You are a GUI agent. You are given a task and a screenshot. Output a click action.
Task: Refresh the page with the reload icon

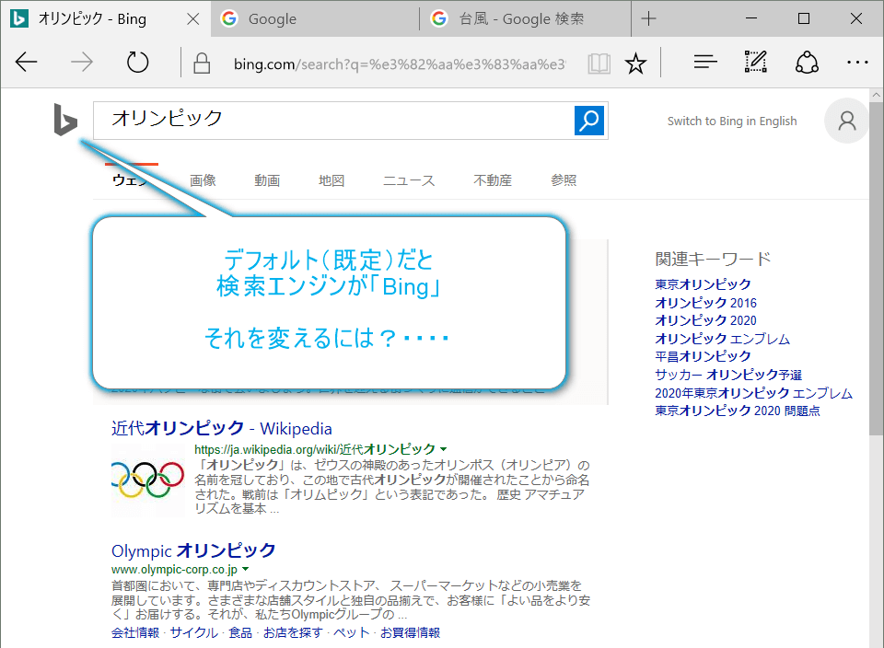click(x=137, y=63)
